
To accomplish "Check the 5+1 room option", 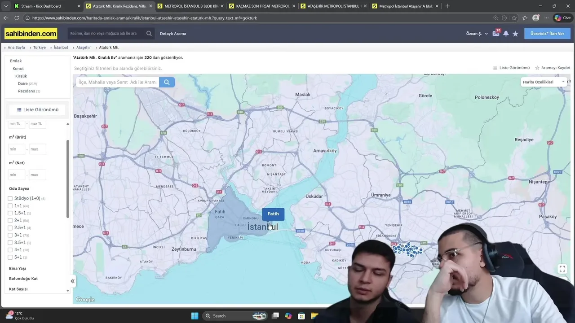I will point(10,258).
